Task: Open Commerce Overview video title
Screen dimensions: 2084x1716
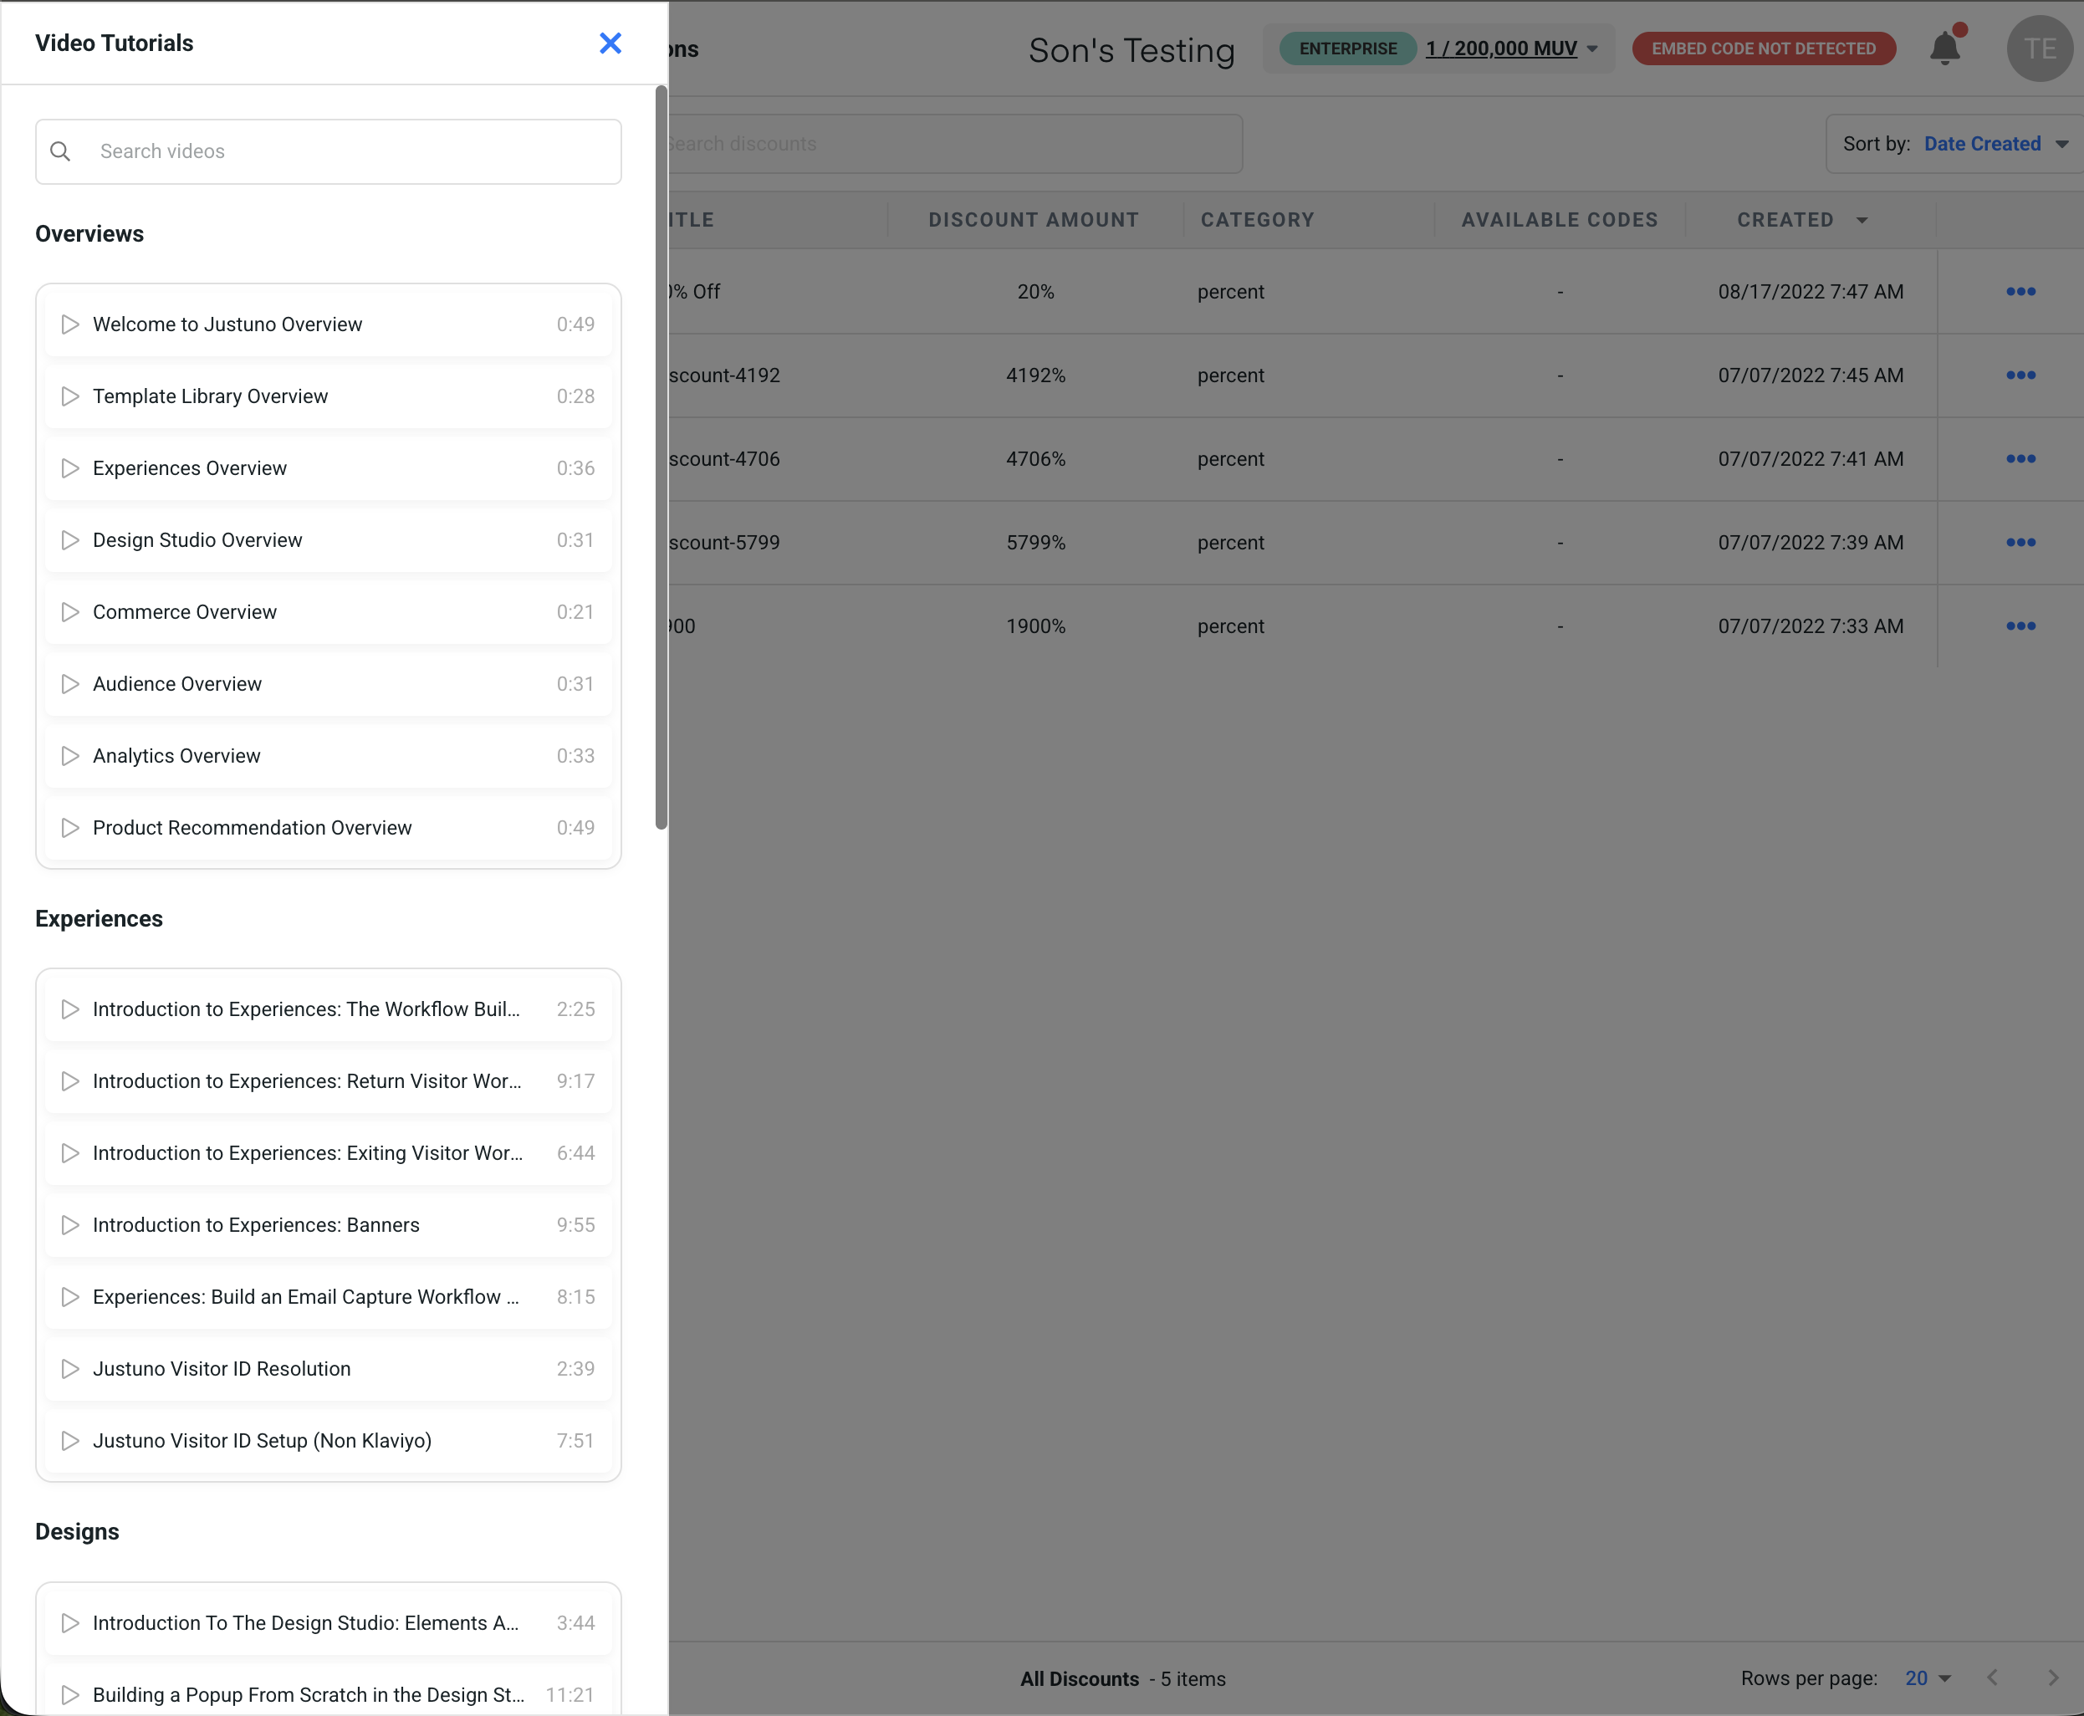Action: click(185, 612)
